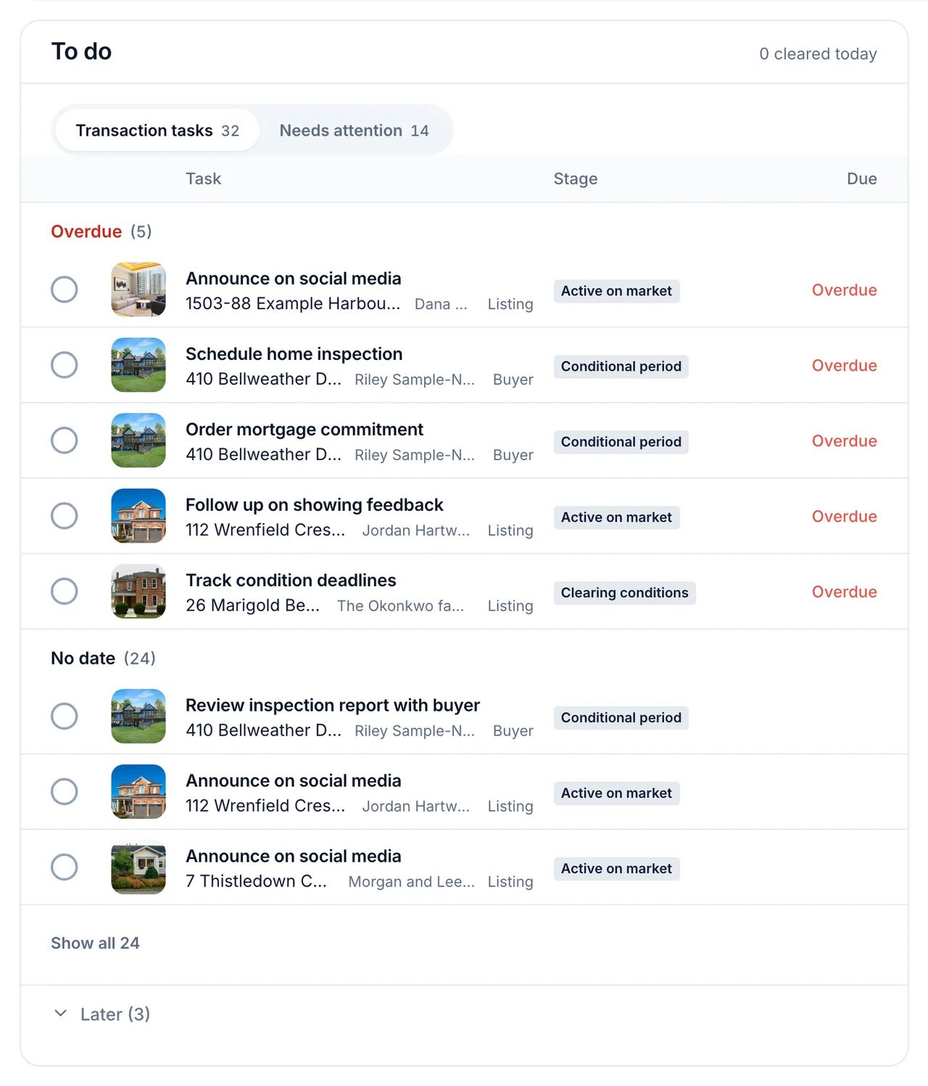Complete the Order mortgage commitment task circle
The height and width of the screenshot is (1086, 928).
(65, 440)
